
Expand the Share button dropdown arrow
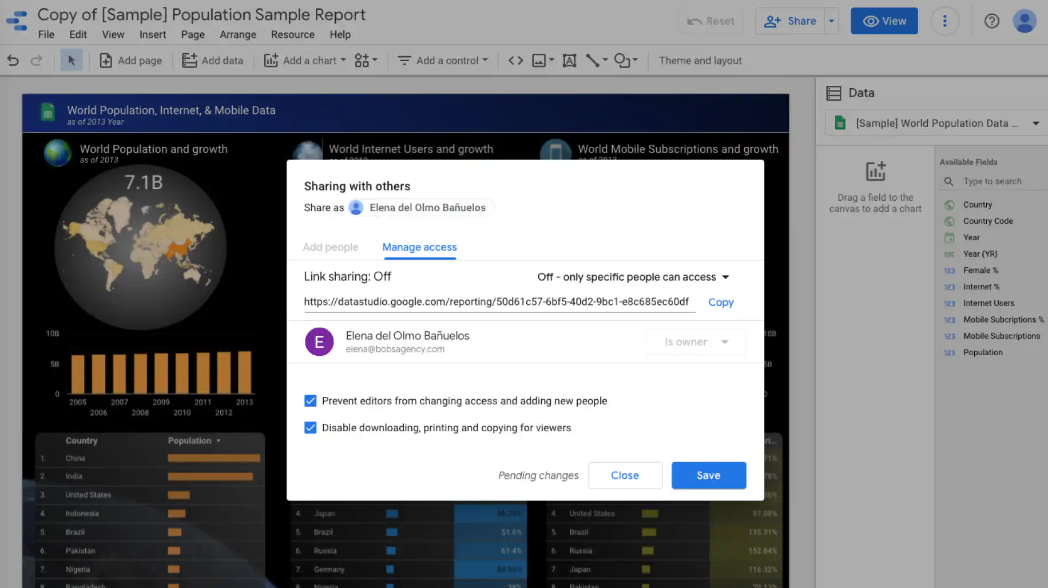(831, 21)
